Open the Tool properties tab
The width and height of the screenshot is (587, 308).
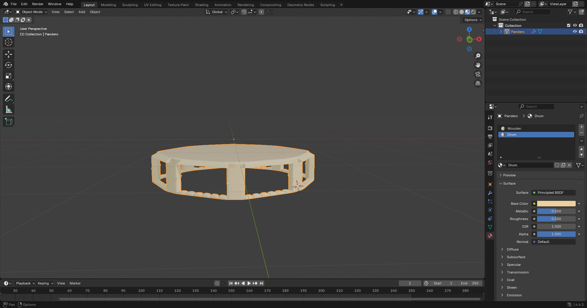tap(490, 117)
